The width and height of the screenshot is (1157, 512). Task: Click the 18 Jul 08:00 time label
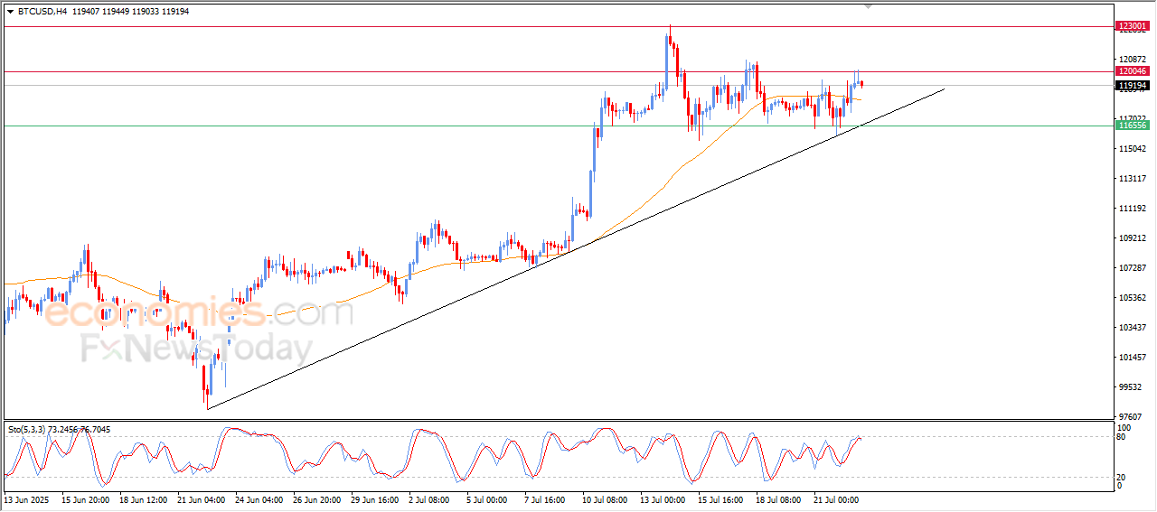click(x=779, y=498)
